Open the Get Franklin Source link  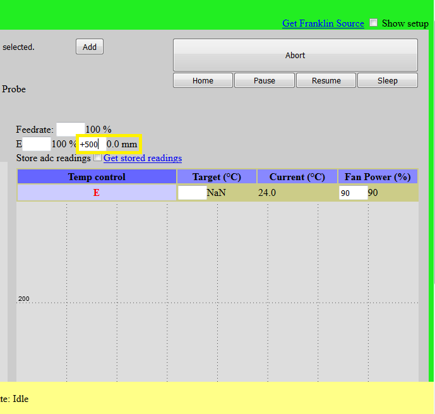click(x=323, y=23)
